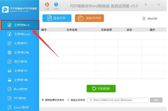Click the 状态 column header
Viewport: 168px width, 111px height.
[129, 30]
